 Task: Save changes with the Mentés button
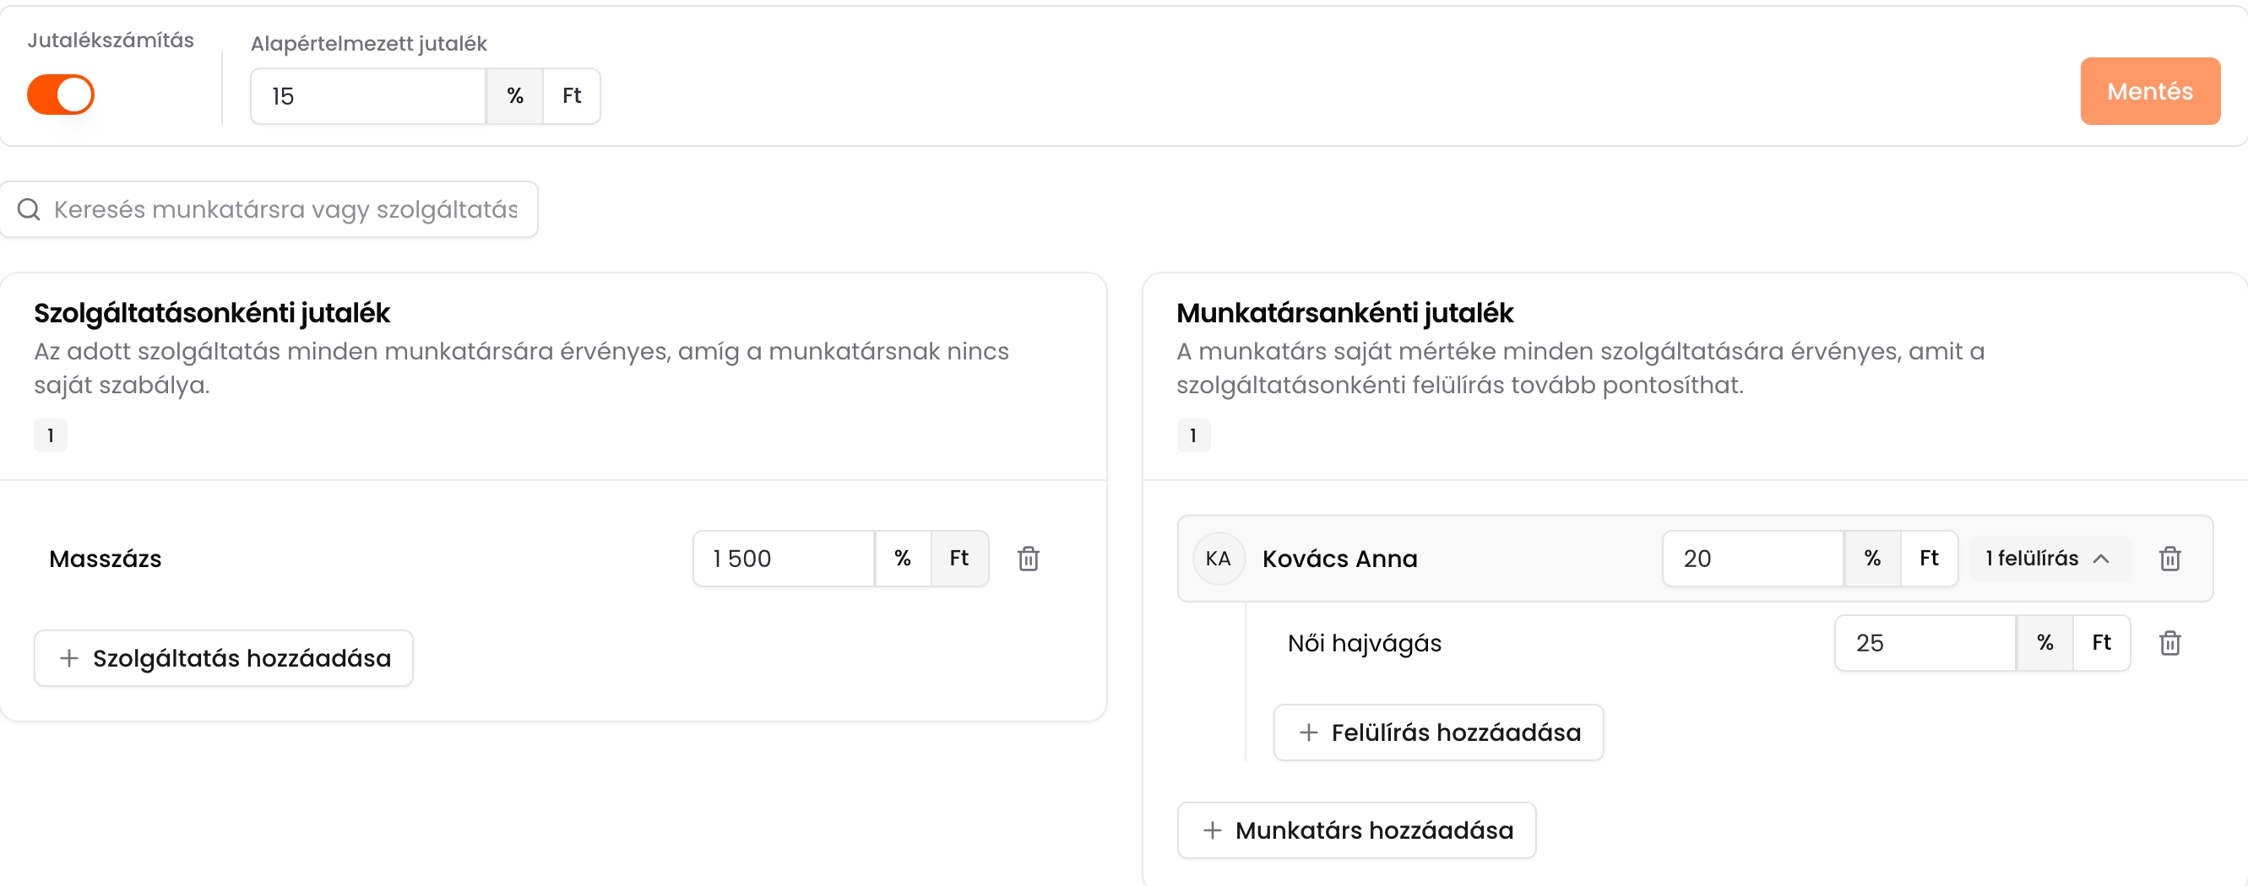pos(2149,92)
